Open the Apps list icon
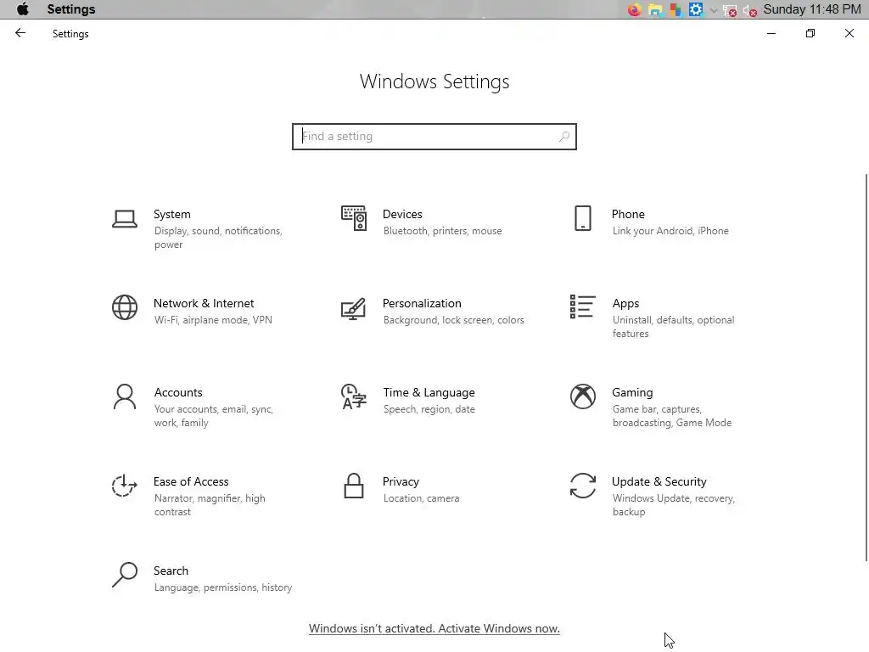 [x=582, y=306]
